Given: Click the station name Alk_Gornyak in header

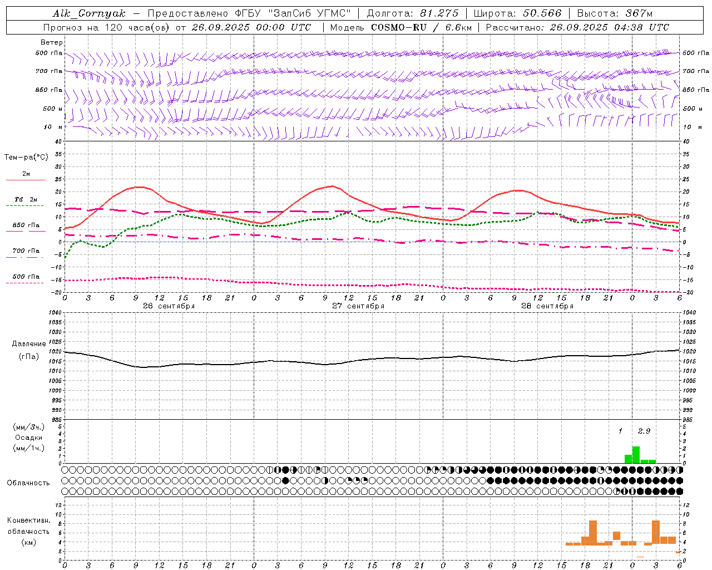Looking at the screenshot, I should 90,13.
